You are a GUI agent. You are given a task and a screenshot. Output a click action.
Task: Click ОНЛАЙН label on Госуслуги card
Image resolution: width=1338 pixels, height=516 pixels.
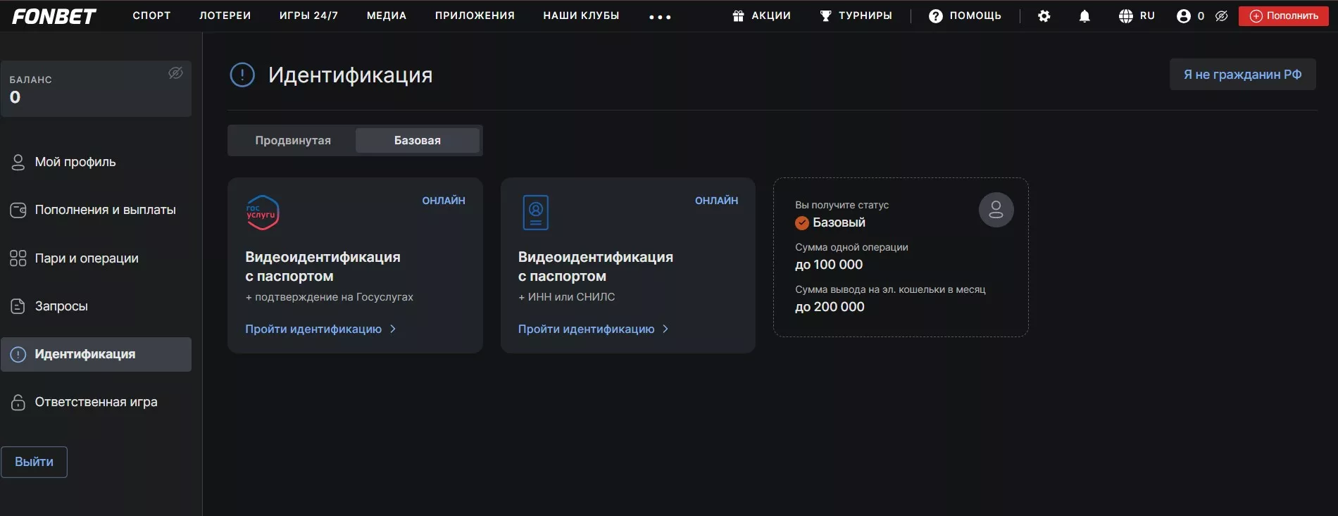444,201
